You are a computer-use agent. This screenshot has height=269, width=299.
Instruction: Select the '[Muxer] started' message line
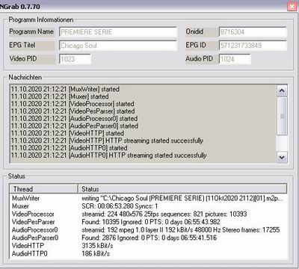(60, 96)
